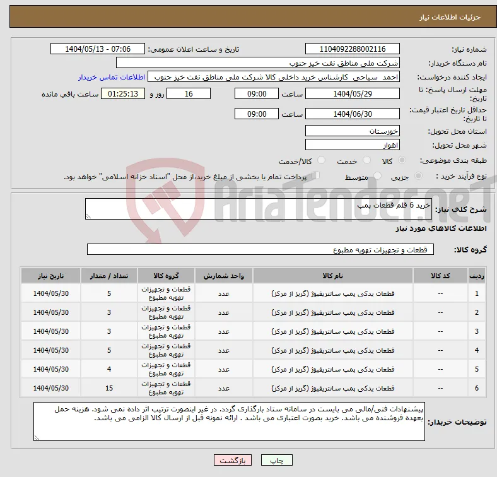
Task: Click quantity 15 in row 6
Action: point(109,388)
